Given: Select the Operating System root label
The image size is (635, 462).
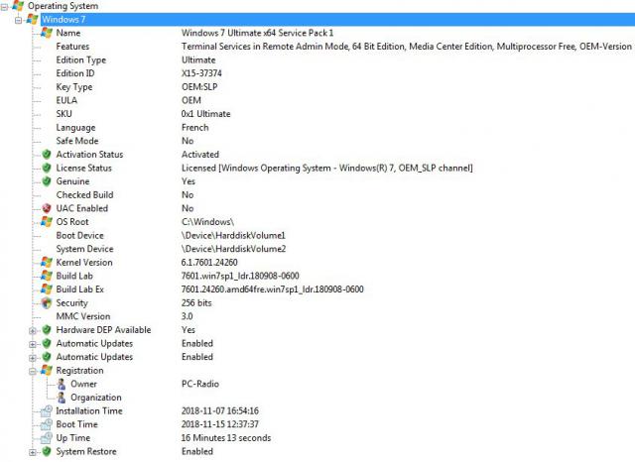Looking at the screenshot, I should pyautogui.click(x=63, y=6).
